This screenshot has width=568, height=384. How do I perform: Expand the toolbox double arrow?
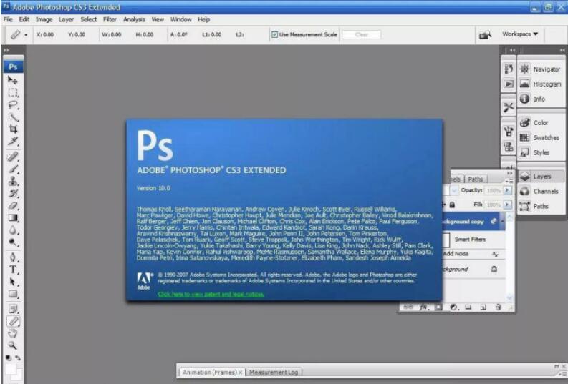(6, 50)
